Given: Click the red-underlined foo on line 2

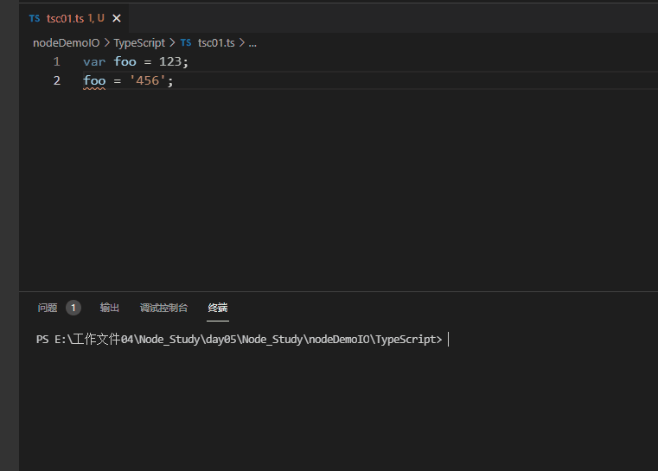Looking at the screenshot, I should tap(94, 81).
